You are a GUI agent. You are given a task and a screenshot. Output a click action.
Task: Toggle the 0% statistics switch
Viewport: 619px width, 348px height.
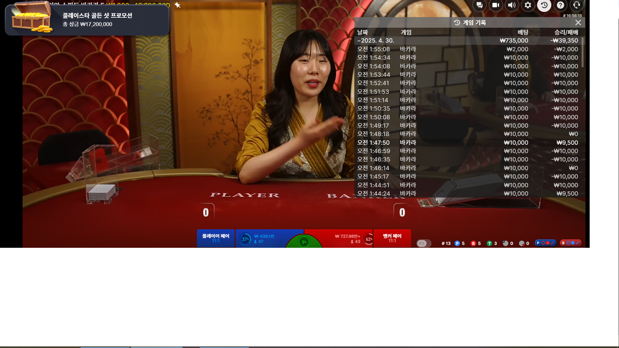[x=424, y=243]
